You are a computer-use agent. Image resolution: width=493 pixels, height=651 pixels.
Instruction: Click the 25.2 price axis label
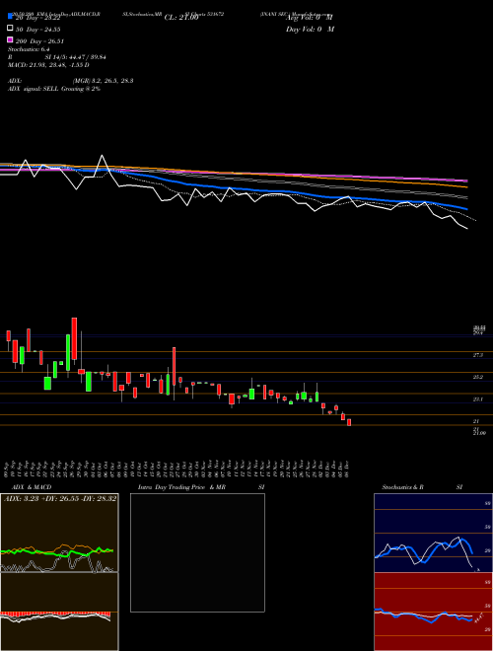point(477,378)
